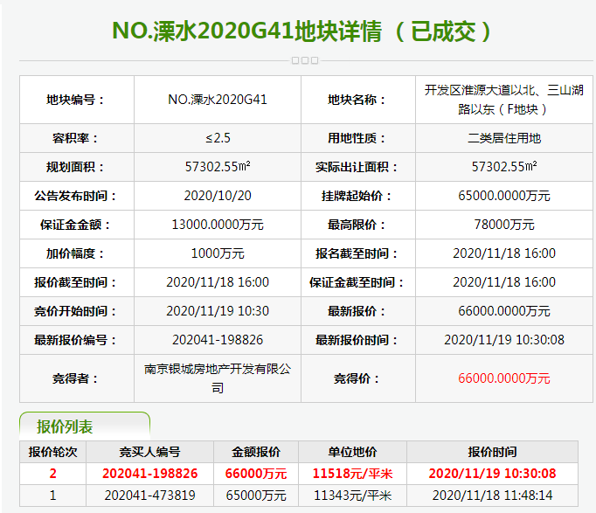Select the 竞价开始时间 value 2020/11/19 10:30
596x513 pixels.
click(x=218, y=311)
